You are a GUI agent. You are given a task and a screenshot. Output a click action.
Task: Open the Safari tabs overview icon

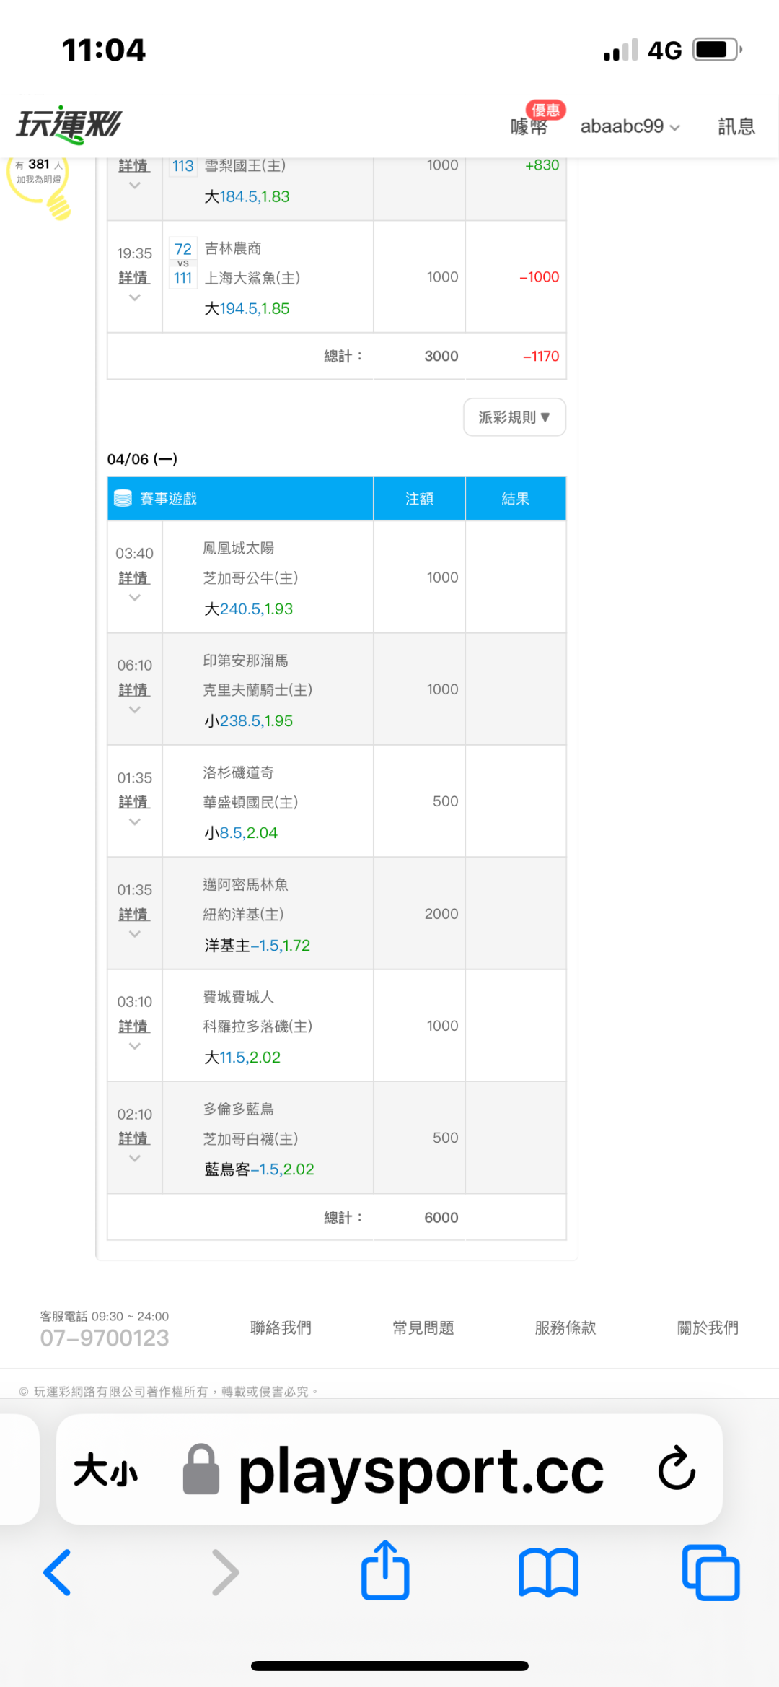(x=710, y=1572)
